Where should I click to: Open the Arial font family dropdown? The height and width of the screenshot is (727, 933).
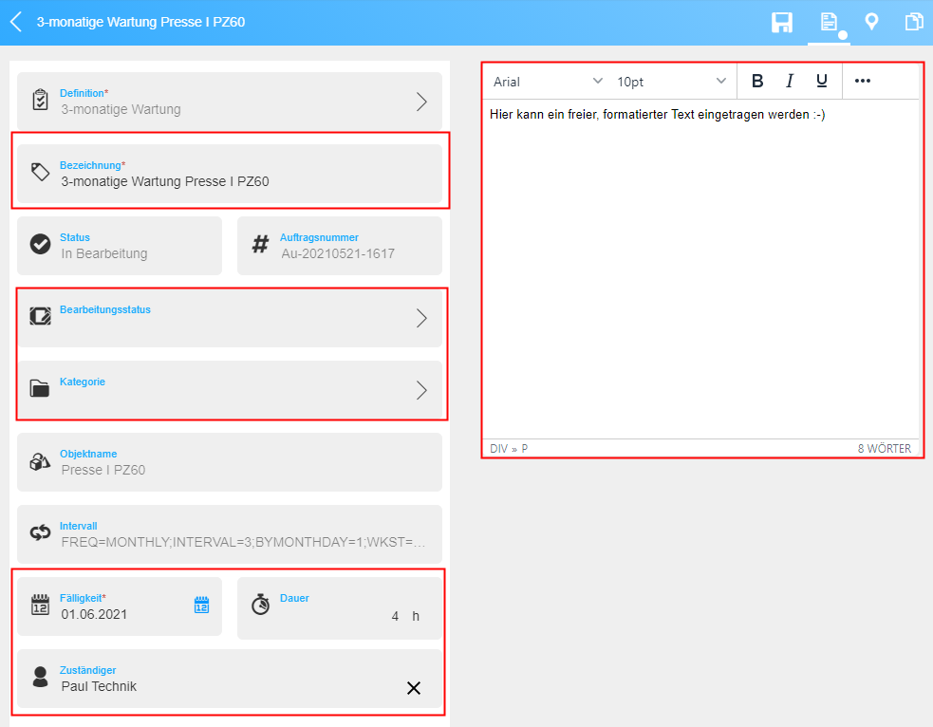tap(548, 82)
